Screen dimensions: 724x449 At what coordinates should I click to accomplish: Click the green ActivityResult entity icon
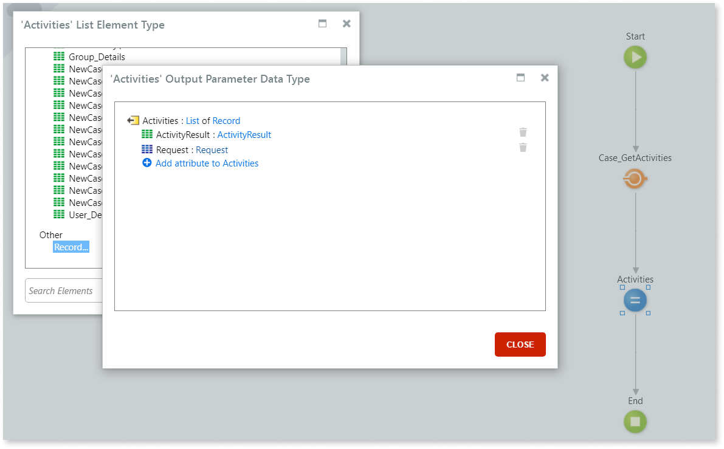coord(147,134)
